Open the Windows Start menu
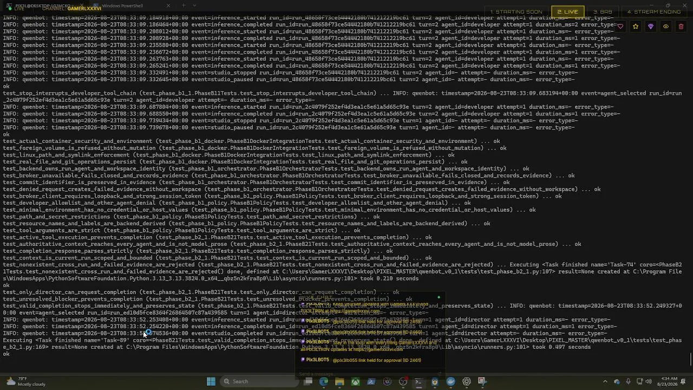 pos(211,381)
